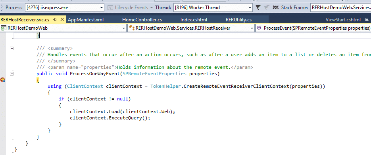Click the RERHostReceiver class icon in navigation bar
The image size is (371, 155).
(x=132, y=28)
